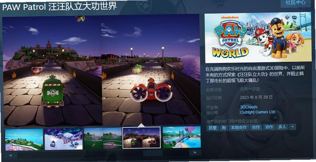Open the 社区中心 community hub button

(295, 3)
